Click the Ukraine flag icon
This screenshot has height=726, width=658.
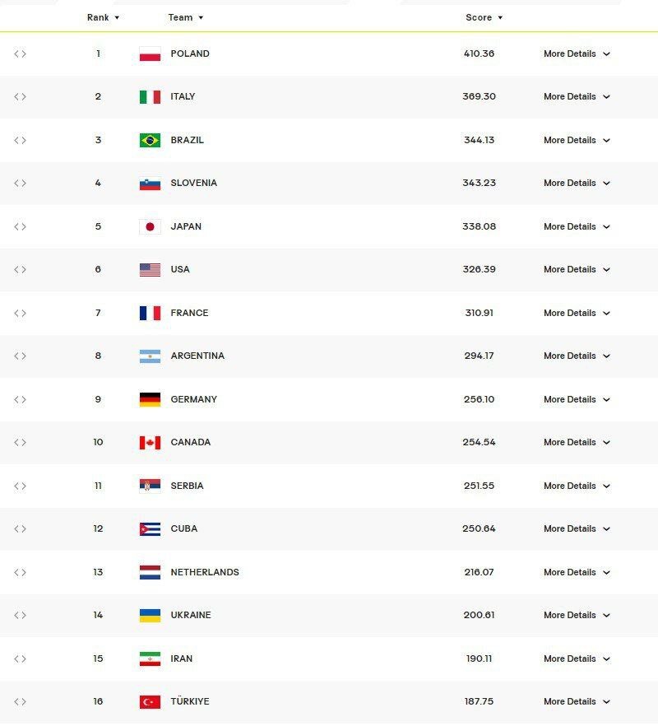click(x=150, y=616)
